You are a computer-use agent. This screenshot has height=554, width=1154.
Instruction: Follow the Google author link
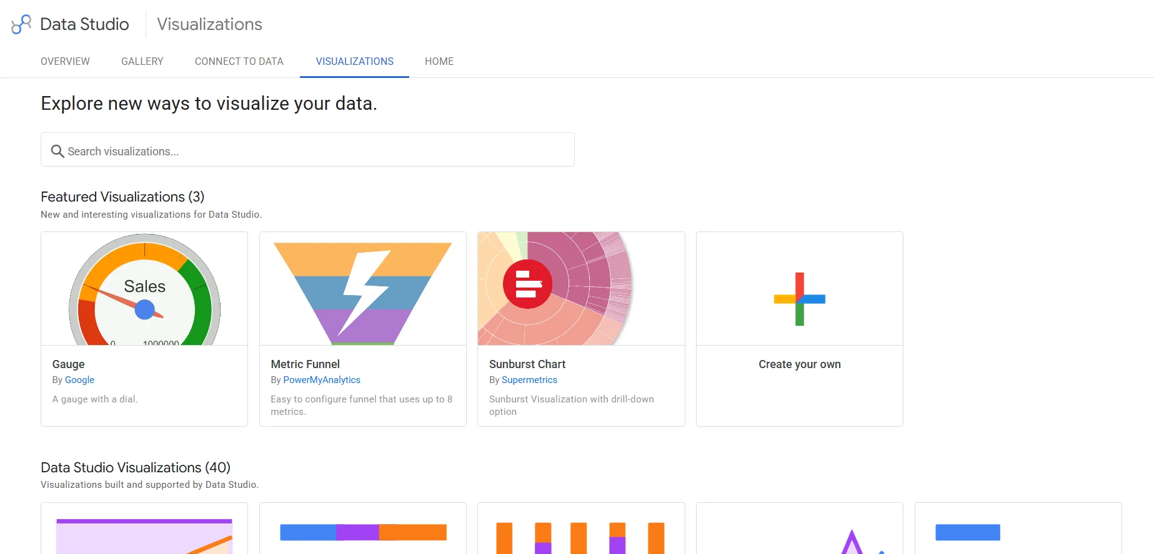(x=79, y=380)
